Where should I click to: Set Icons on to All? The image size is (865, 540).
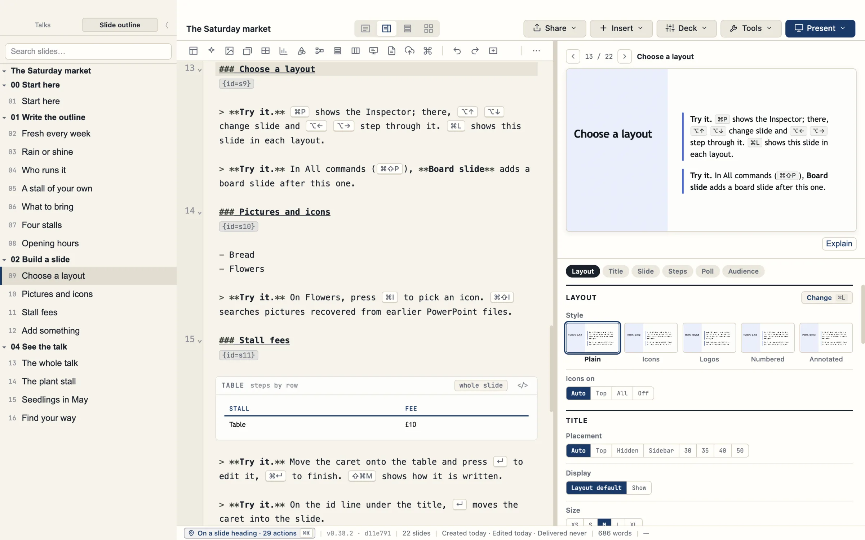[x=622, y=393]
